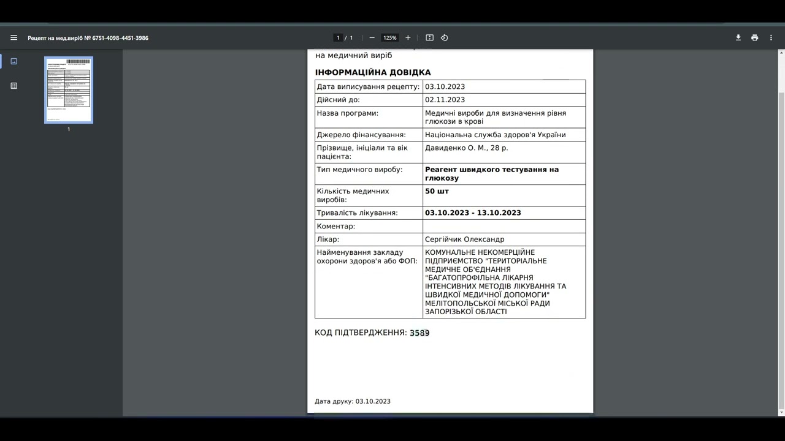Viewport: 785px width, 441px height.
Task: Click the 'Коментар:' label
Action: pos(336,226)
